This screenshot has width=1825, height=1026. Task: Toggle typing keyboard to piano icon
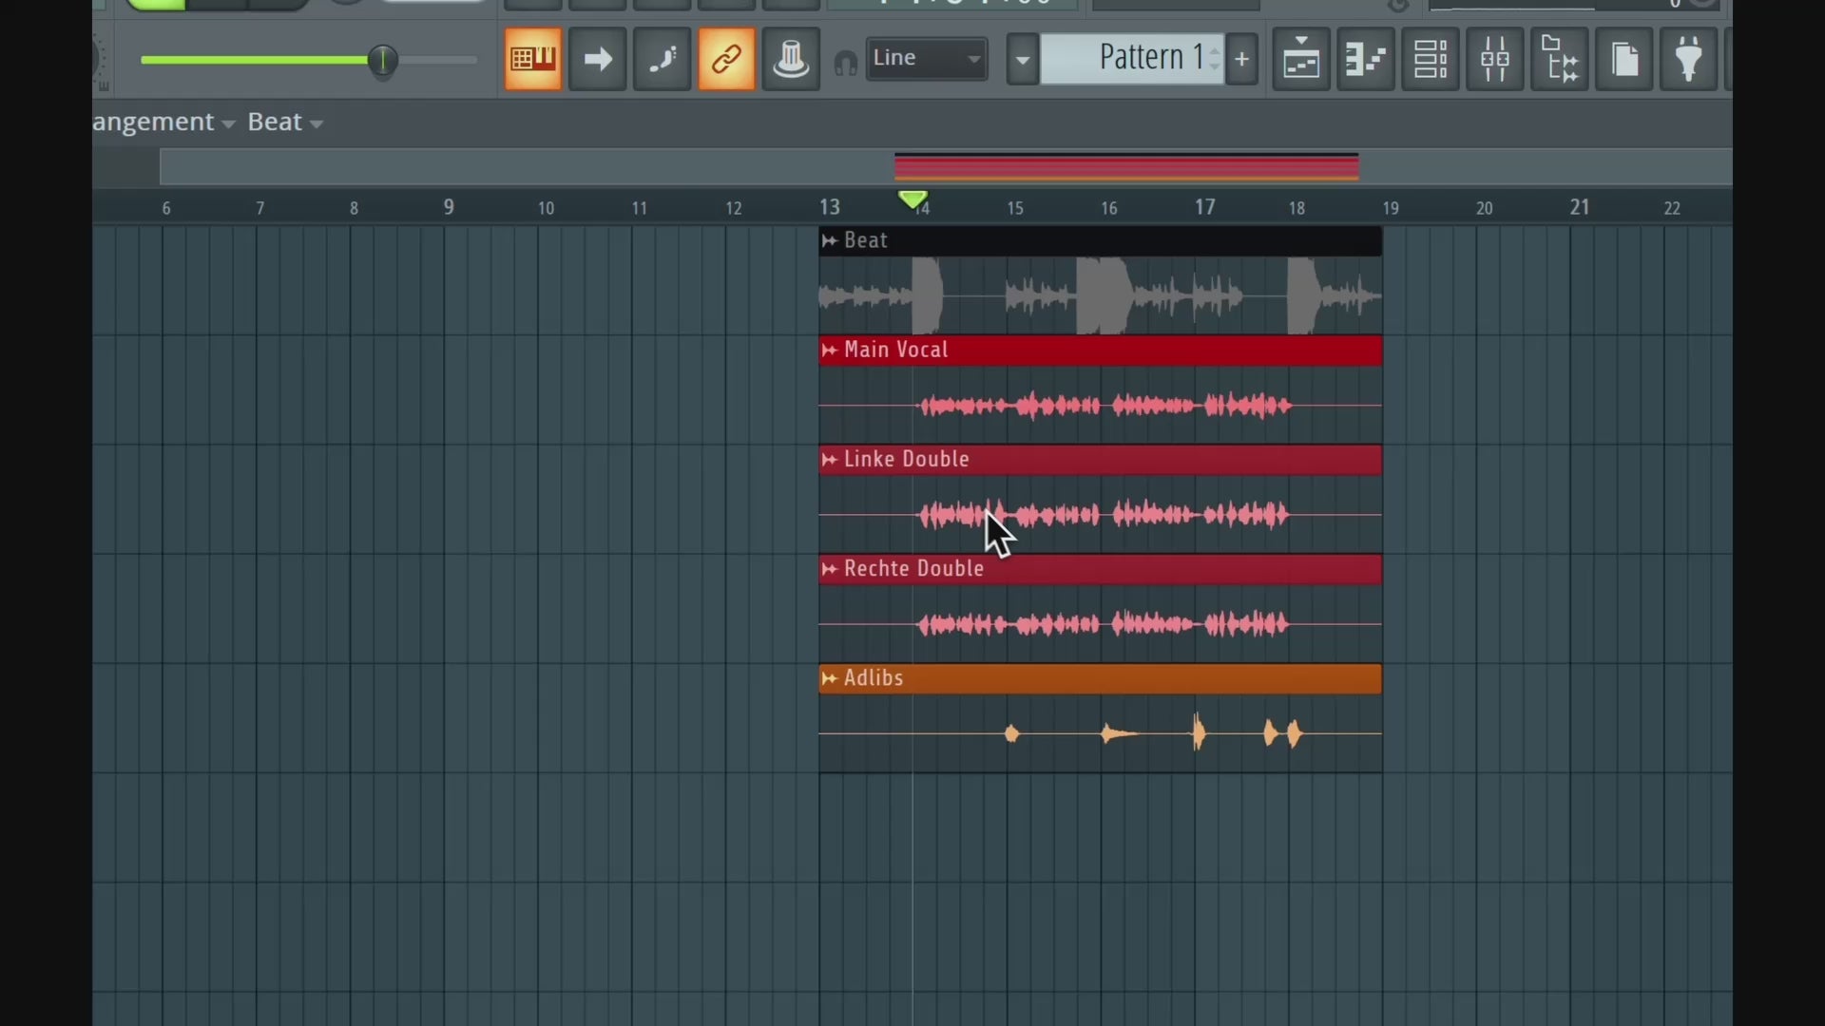click(x=533, y=60)
